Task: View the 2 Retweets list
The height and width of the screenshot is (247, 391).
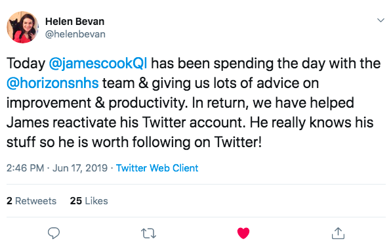Action: (x=31, y=201)
